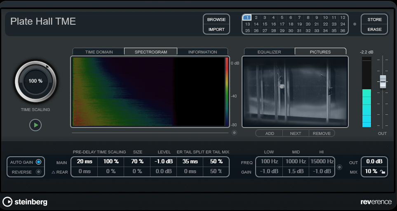This screenshot has width=397, height=211.
Task: Click the REVerence plug-in logo
Action: coord(376,202)
